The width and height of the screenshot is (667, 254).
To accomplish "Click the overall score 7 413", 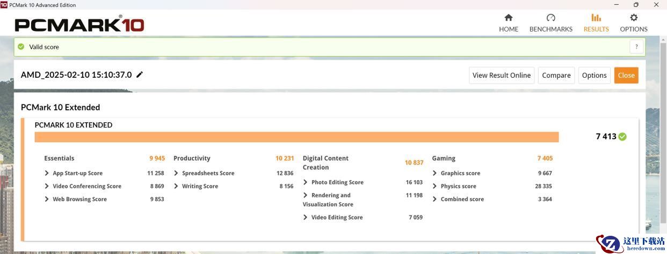I will (x=606, y=137).
